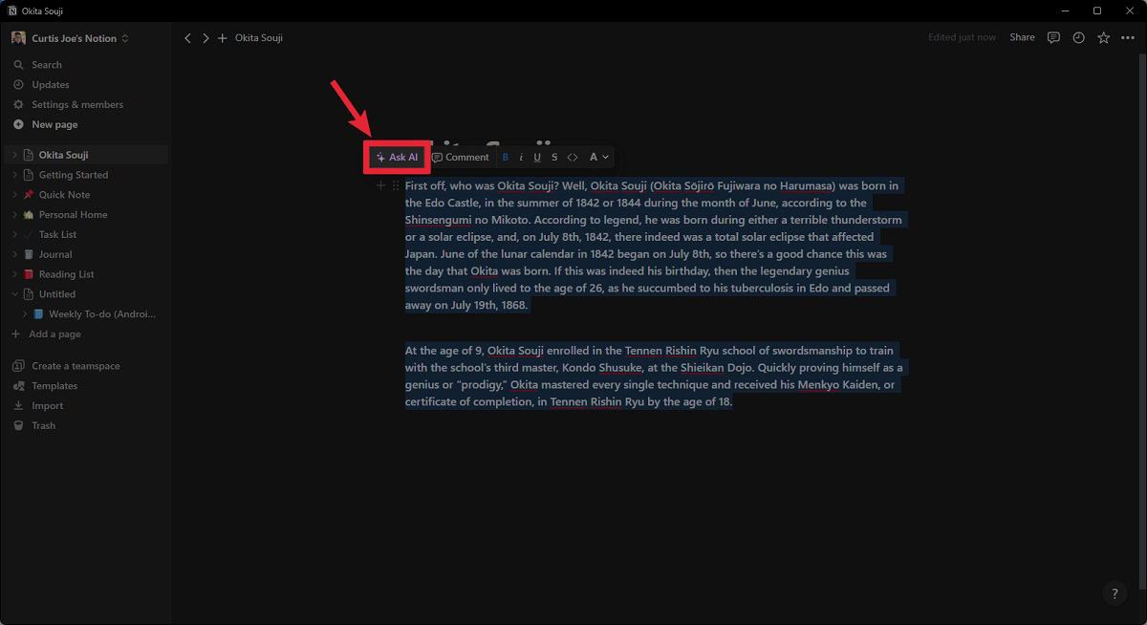The width and height of the screenshot is (1147, 625).
Task: Click the Okita Souji breadcrumb title
Action: tap(259, 38)
